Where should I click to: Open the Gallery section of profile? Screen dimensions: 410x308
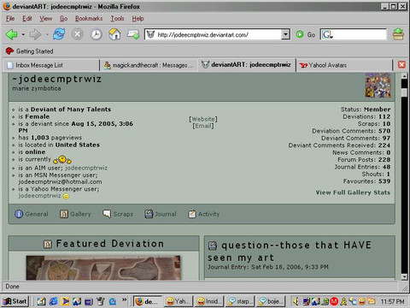point(75,214)
